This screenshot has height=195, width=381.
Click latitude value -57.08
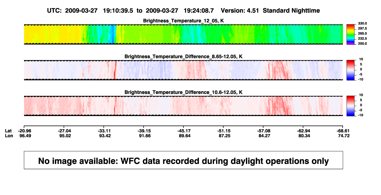(x=263, y=130)
